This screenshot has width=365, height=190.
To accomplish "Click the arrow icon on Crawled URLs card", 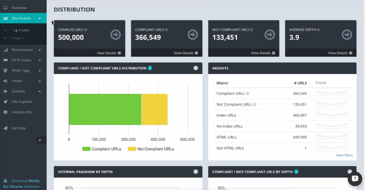I will 115,34.
